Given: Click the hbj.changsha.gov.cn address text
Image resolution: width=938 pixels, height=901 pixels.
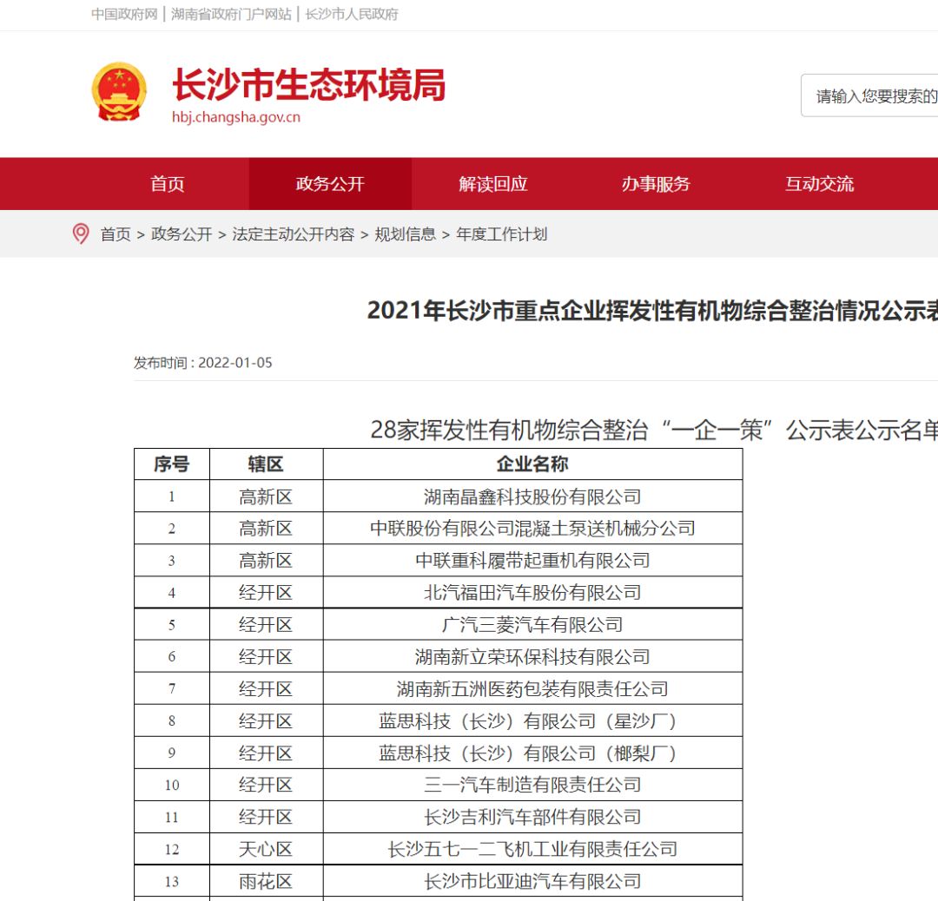Looking at the screenshot, I should point(236,117).
